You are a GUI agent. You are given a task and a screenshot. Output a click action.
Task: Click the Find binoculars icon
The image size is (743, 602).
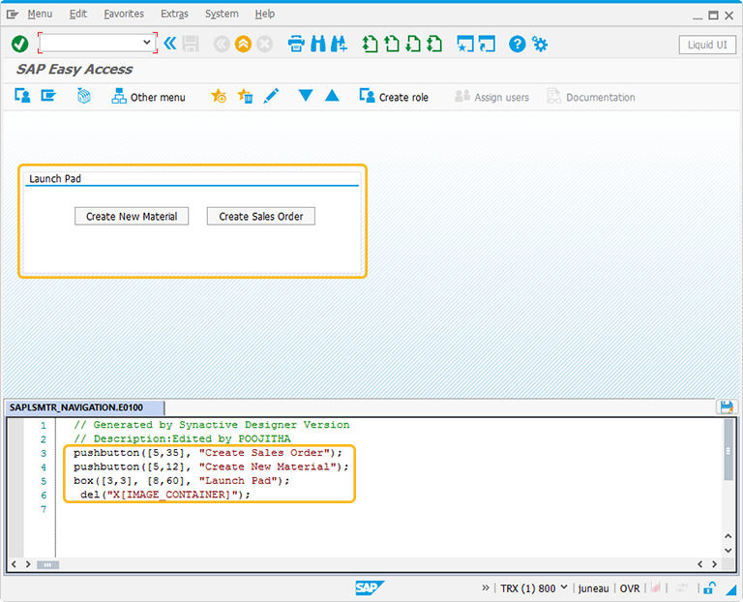(318, 44)
